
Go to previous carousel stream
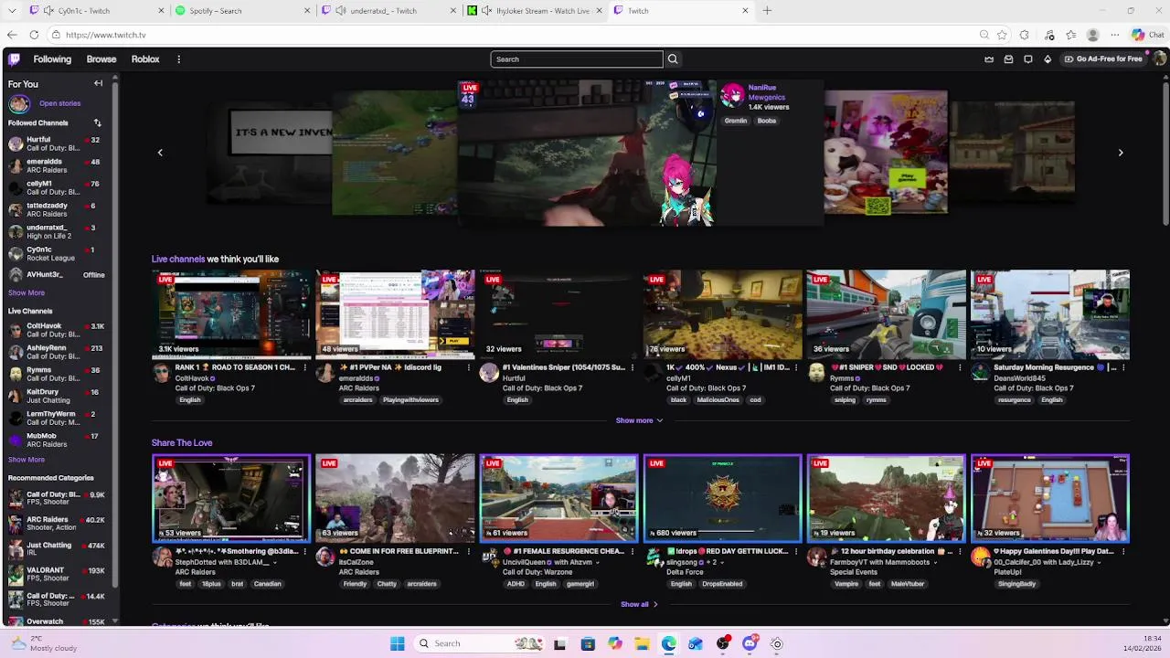click(160, 153)
